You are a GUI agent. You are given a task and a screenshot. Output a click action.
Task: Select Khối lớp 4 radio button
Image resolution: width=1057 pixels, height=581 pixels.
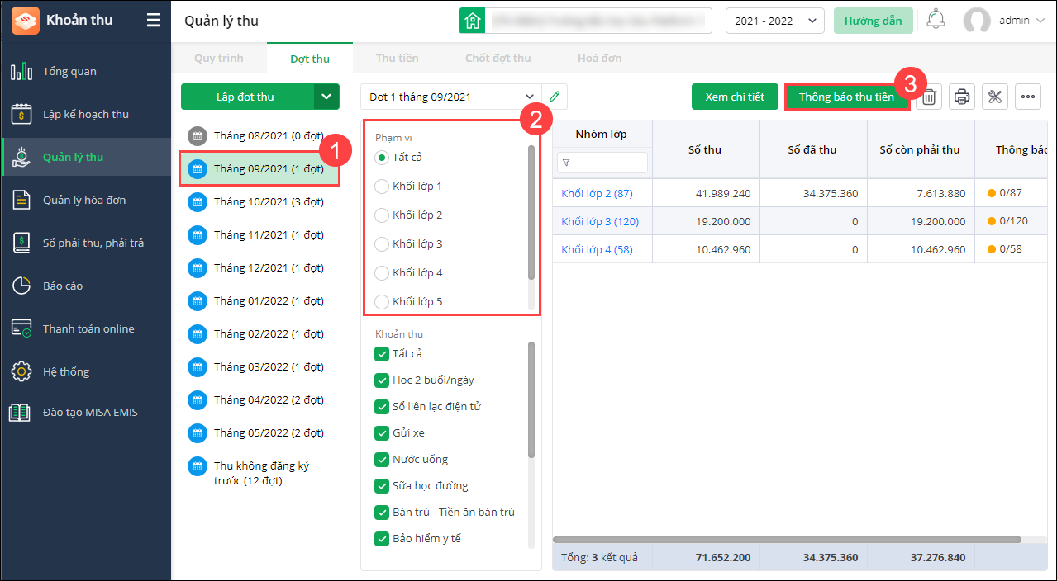point(382,272)
